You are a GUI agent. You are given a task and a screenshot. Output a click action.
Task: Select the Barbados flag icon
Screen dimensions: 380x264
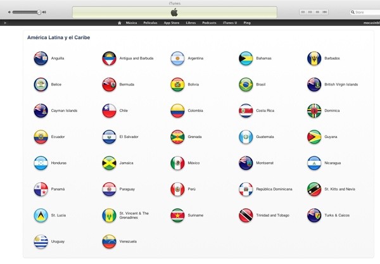tap(314, 58)
